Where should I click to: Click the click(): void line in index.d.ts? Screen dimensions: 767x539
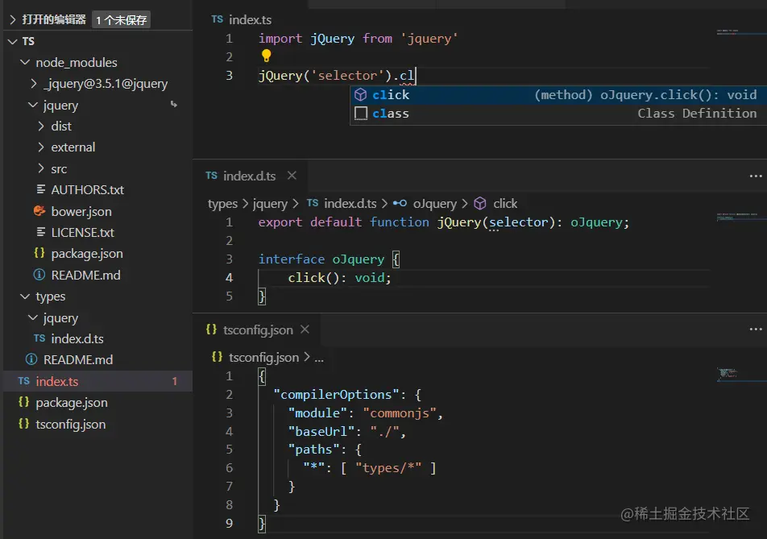coord(339,278)
